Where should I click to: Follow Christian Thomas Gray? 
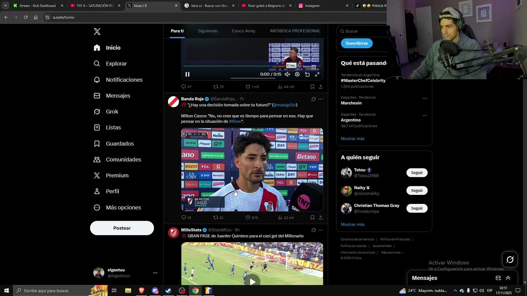coord(417,208)
